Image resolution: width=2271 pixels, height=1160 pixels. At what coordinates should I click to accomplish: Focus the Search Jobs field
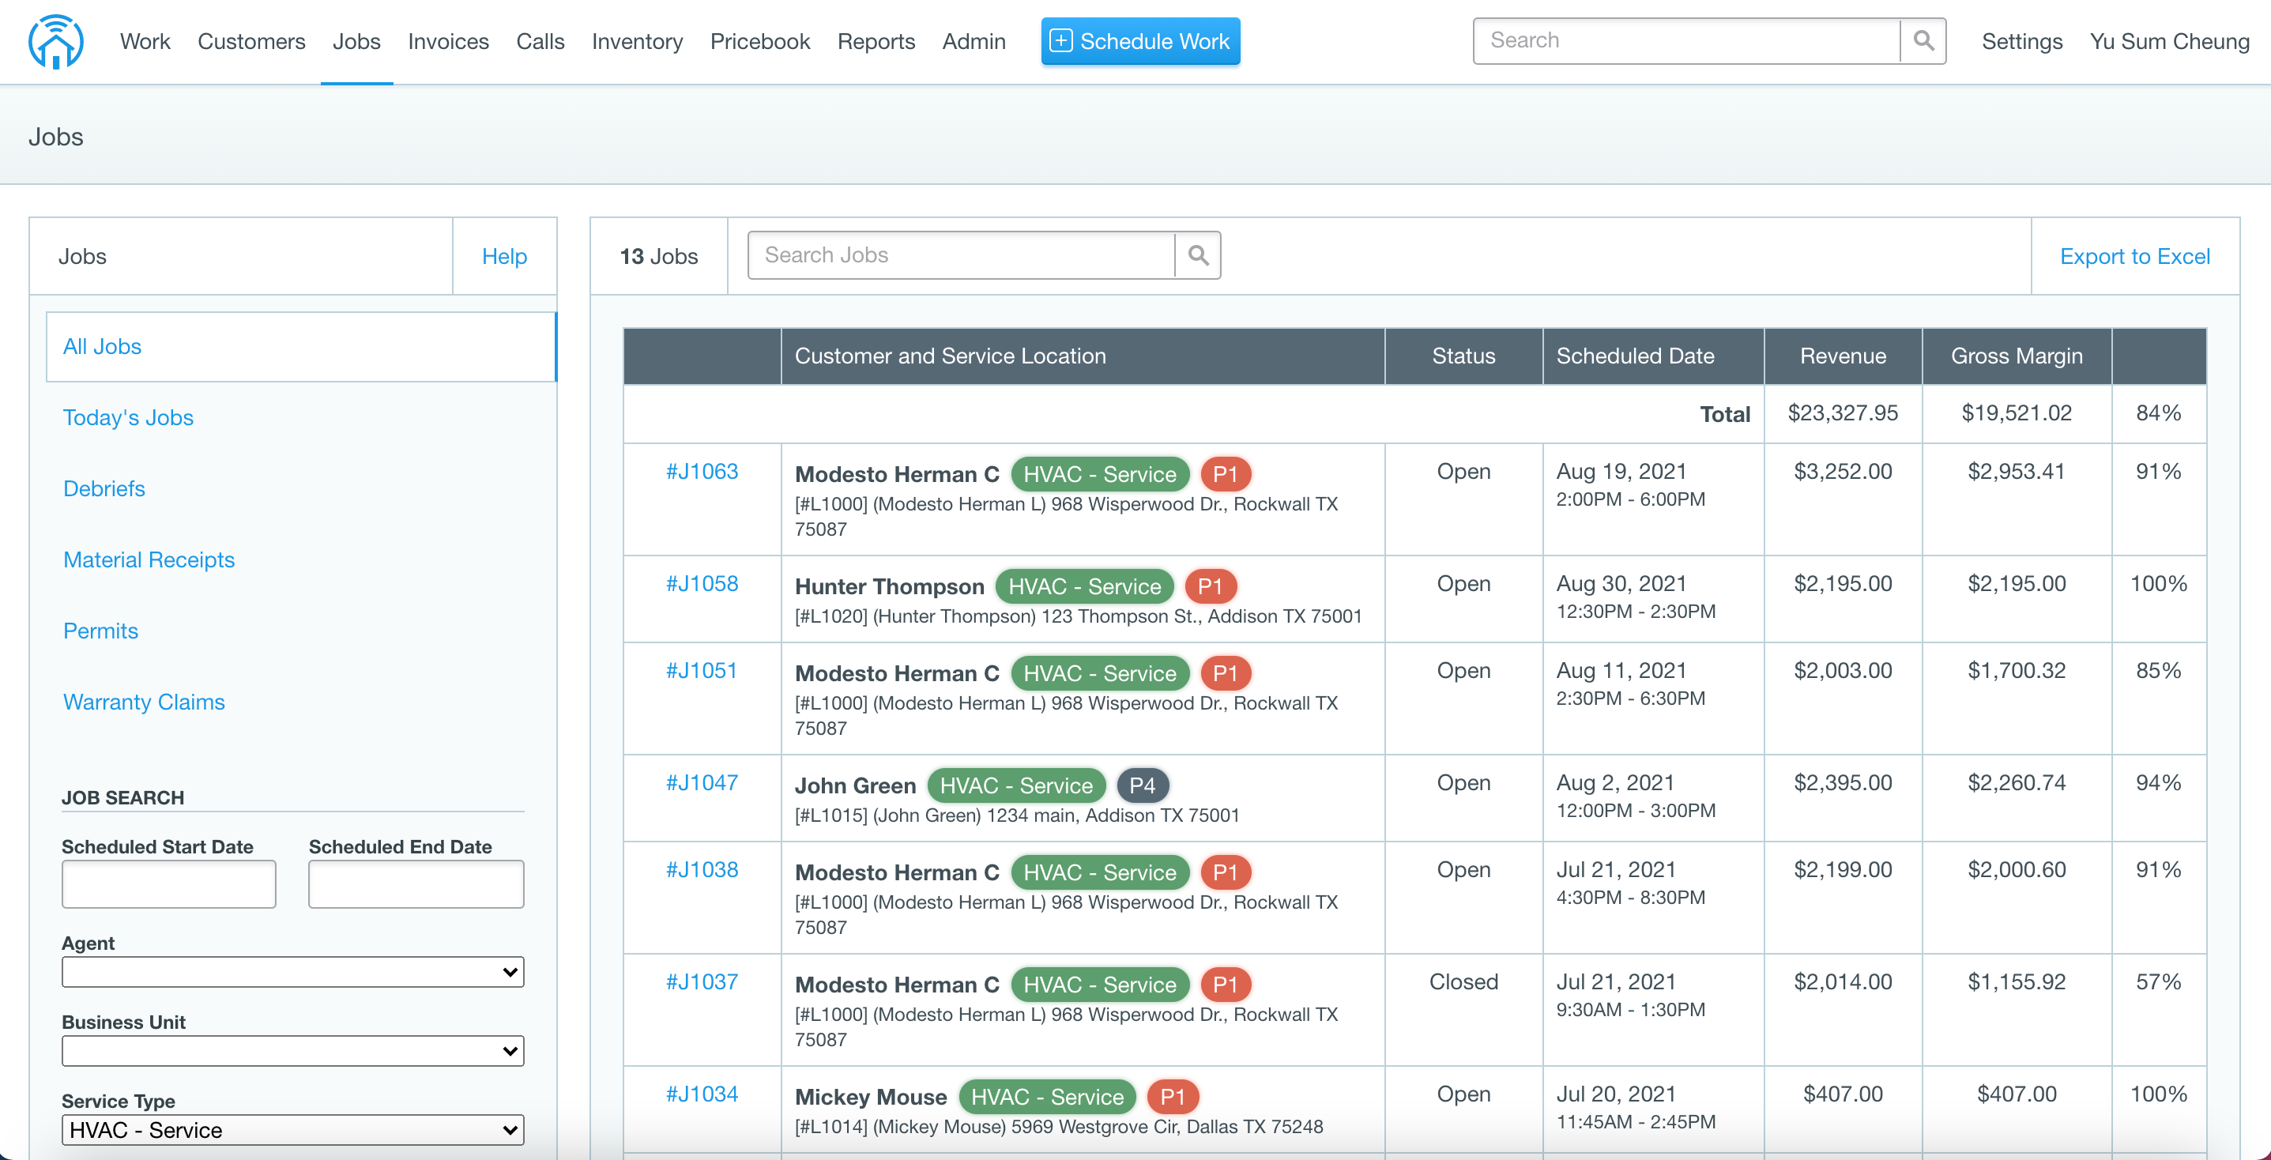(x=961, y=255)
